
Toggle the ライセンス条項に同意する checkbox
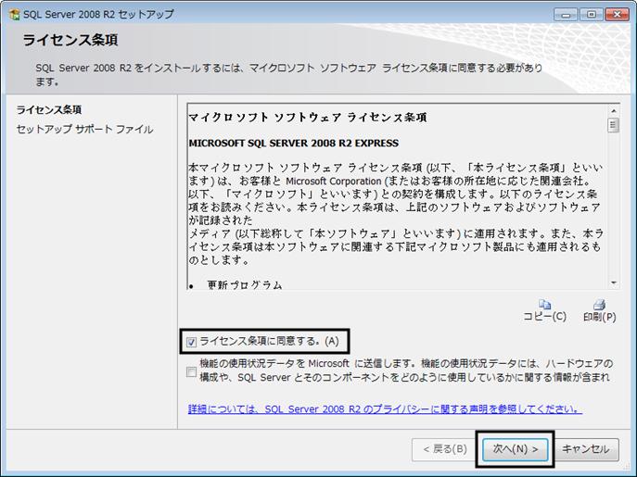pos(191,342)
